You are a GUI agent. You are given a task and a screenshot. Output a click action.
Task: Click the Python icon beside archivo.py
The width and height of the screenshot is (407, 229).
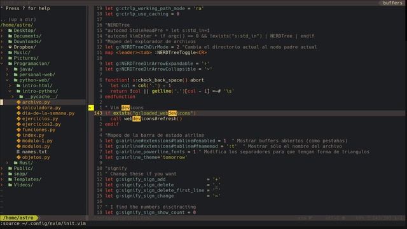pos(18,102)
